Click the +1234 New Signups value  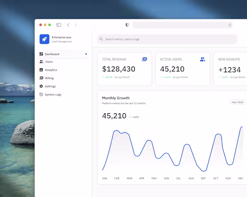[230, 70]
